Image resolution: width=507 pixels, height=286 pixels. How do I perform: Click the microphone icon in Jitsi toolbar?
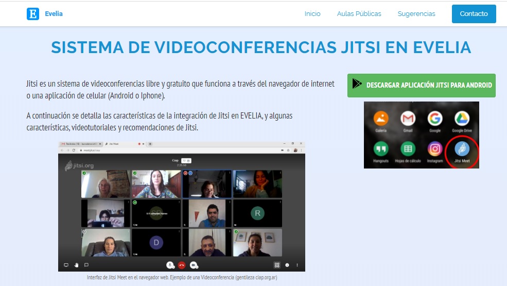(x=170, y=265)
